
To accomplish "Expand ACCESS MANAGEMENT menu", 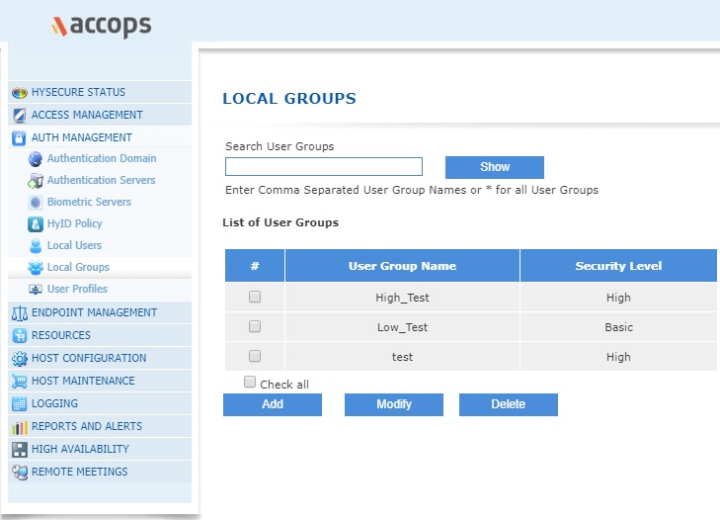I will tap(100, 115).
